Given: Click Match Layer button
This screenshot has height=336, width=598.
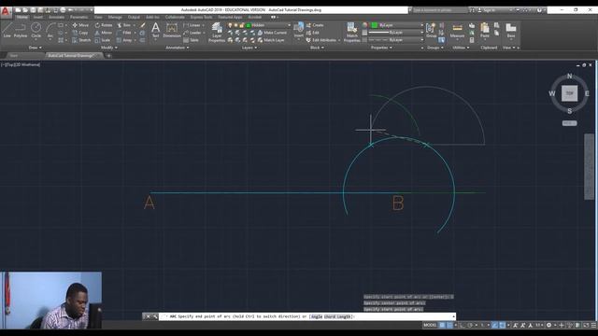Looking at the screenshot, I should click(271, 40).
